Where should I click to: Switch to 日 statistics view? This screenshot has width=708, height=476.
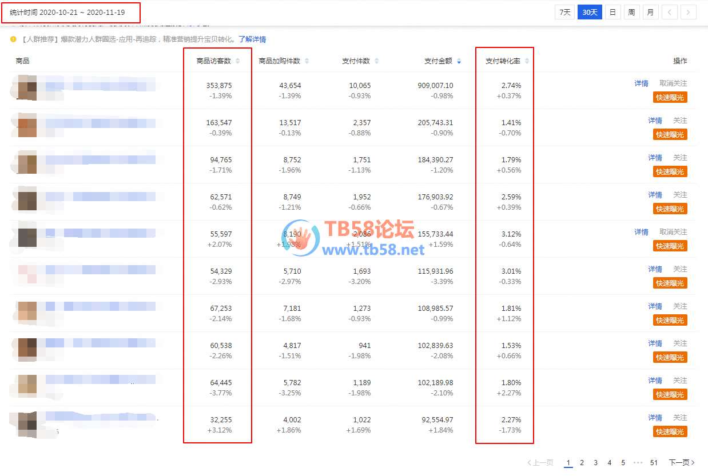click(612, 12)
